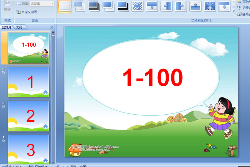
Task: Select the red 1-100 title text
Action: pos(153,77)
